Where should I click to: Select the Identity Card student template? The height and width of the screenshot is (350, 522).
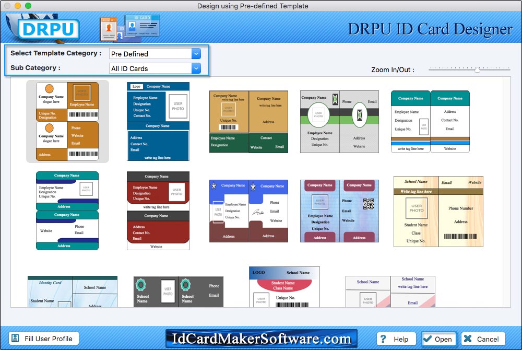click(73, 291)
